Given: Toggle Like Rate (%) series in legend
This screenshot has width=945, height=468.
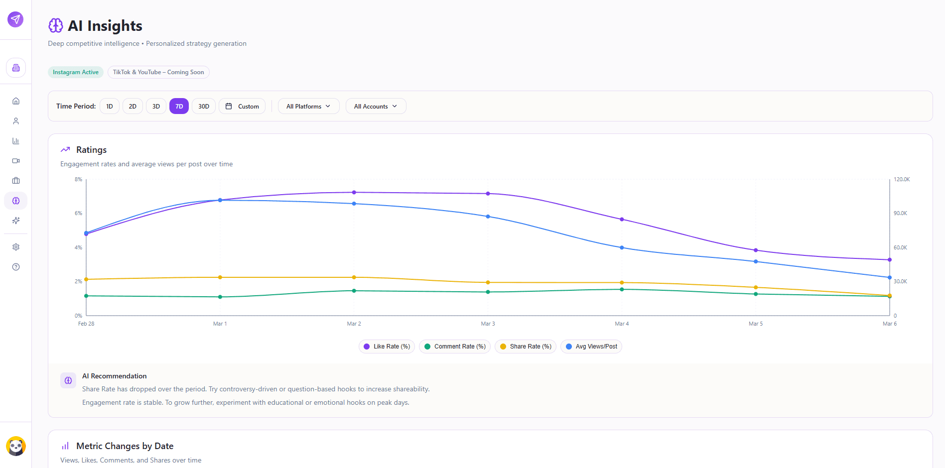Looking at the screenshot, I should tap(387, 347).
